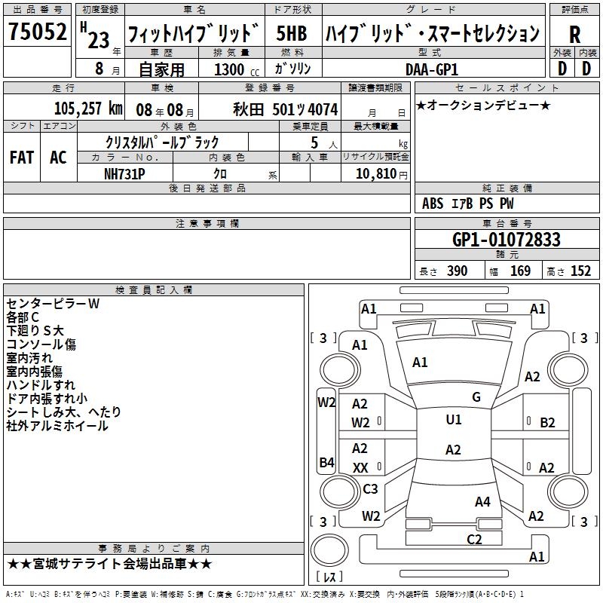This screenshot has width=603, height=603.
Task: Click the 検査員記入欄 section header
Action: (154, 290)
